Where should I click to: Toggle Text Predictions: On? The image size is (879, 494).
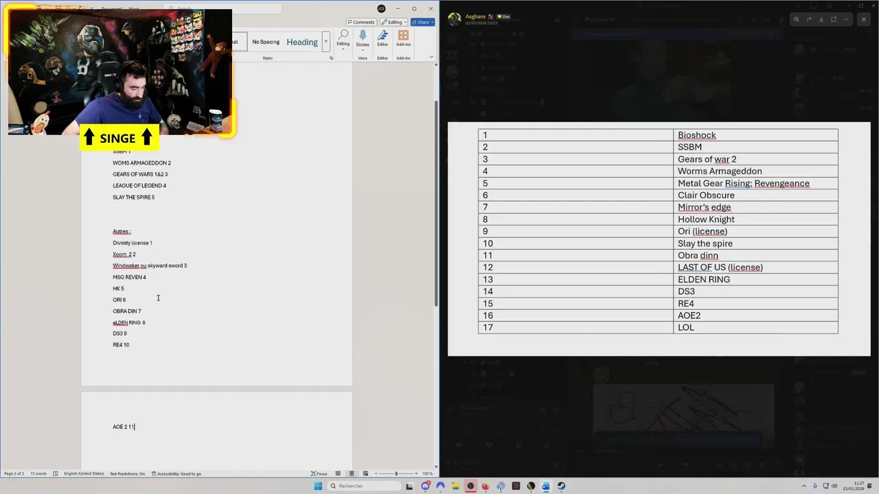point(127,473)
